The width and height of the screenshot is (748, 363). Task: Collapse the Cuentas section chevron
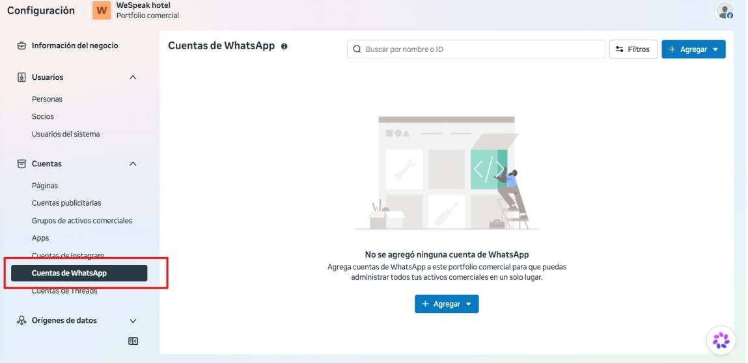pos(133,164)
